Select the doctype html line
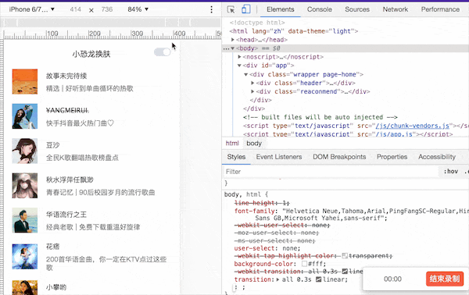469x295 pixels. click(257, 23)
